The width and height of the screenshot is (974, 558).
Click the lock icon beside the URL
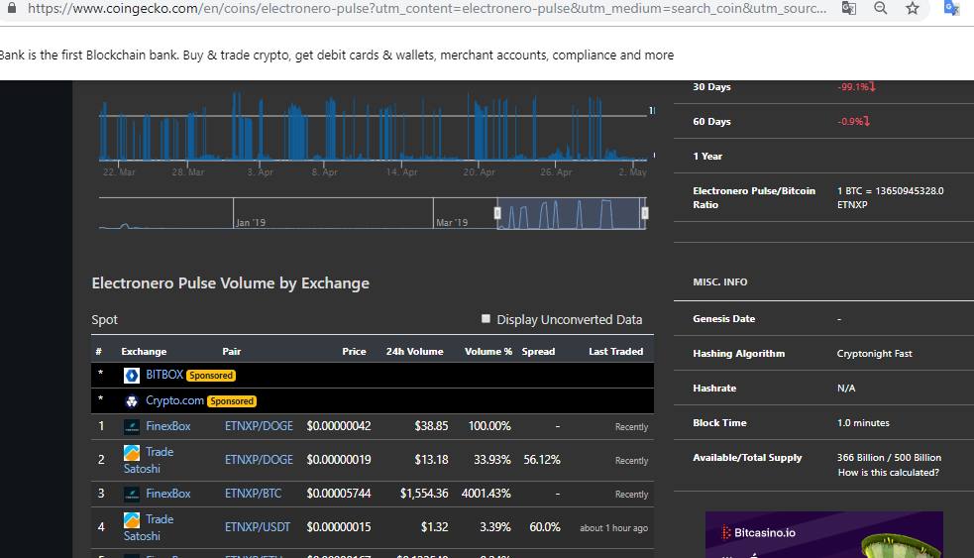(12, 8)
